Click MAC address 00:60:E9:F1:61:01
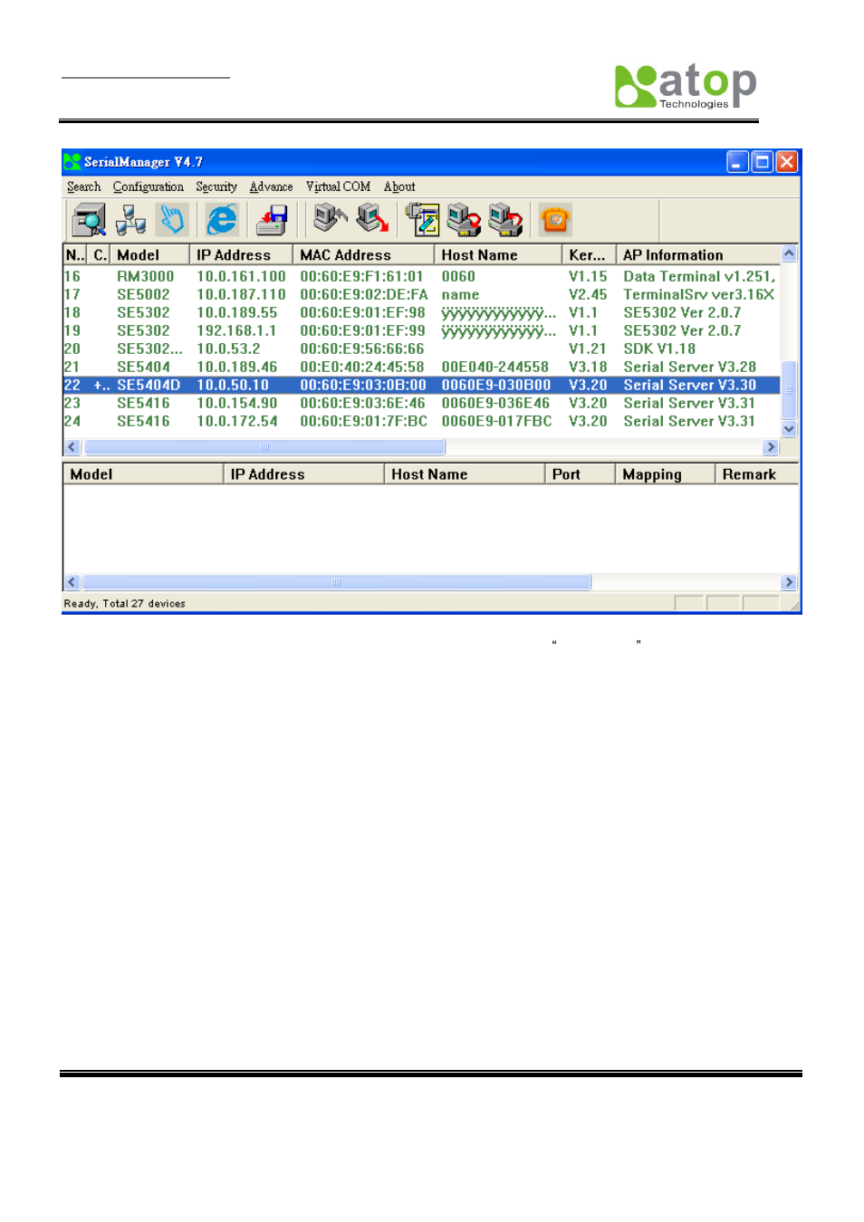 (x=361, y=276)
